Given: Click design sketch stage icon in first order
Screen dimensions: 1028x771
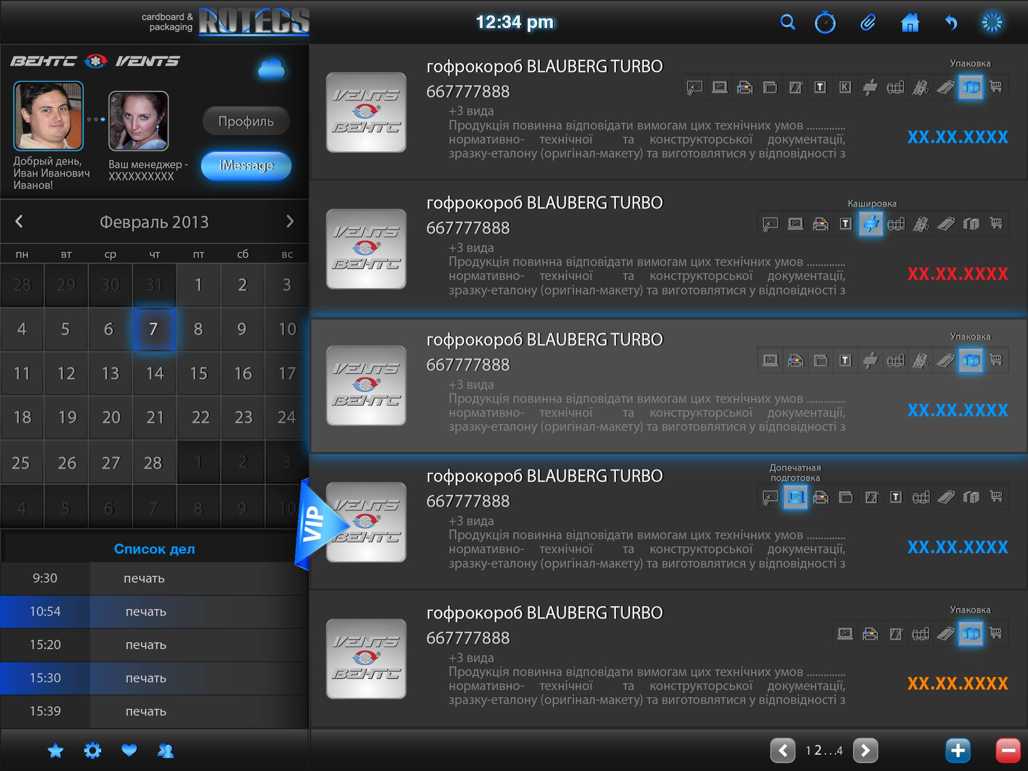Looking at the screenshot, I should tap(694, 87).
